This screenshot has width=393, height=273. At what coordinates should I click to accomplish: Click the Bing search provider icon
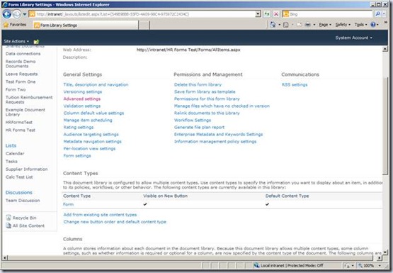[x=286, y=14]
